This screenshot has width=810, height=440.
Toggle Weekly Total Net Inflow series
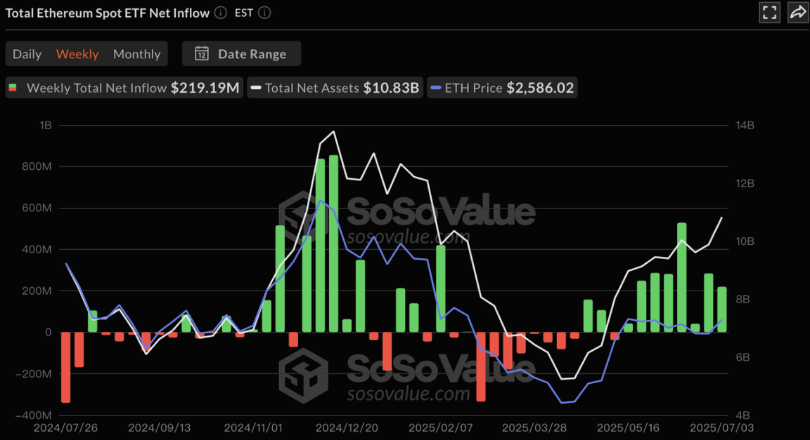pos(124,88)
